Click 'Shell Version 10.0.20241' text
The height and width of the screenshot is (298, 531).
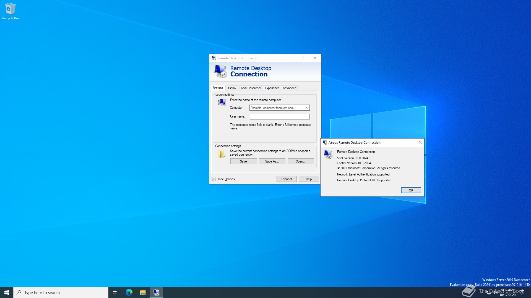click(x=353, y=158)
